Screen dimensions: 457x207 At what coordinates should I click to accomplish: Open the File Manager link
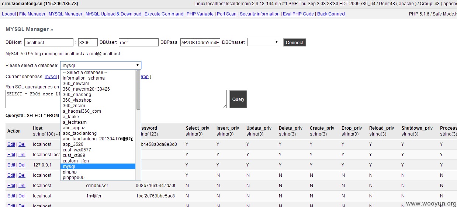click(x=32, y=14)
